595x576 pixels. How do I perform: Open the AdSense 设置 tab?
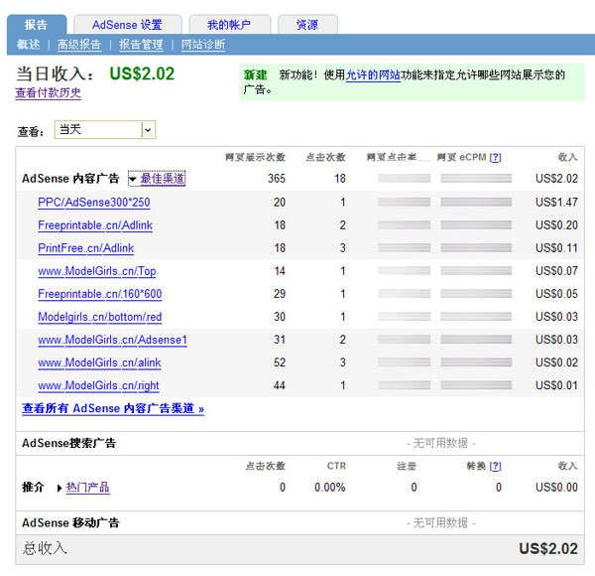tap(127, 24)
